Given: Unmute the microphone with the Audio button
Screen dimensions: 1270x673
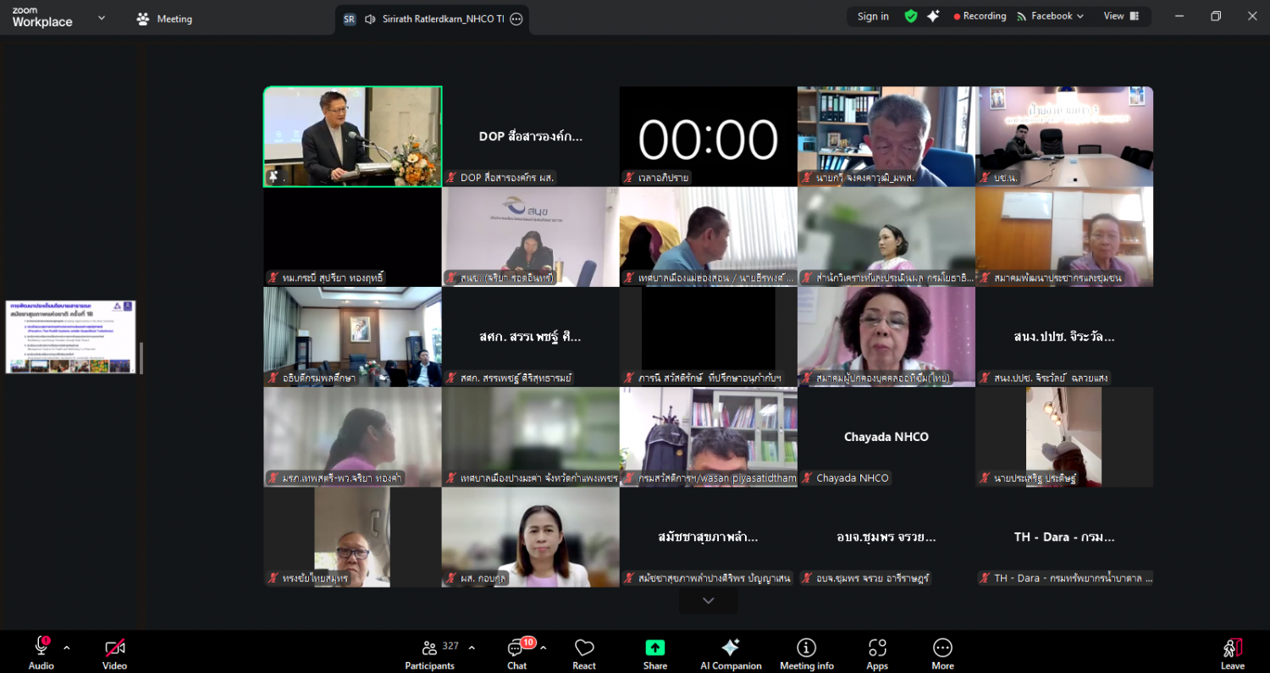Looking at the screenshot, I should pyautogui.click(x=41, y=653).
